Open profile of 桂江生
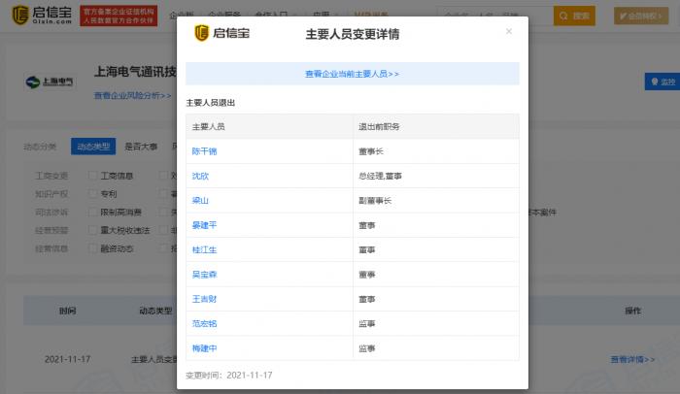 click(x=204, y=249)
